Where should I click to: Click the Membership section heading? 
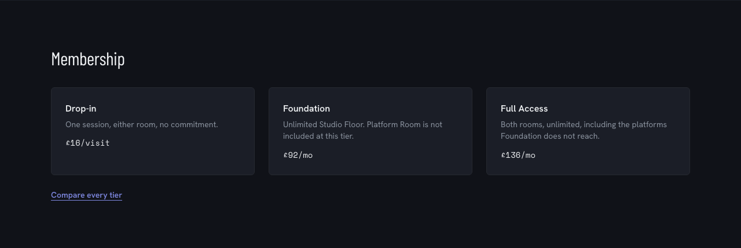point(88,59)
